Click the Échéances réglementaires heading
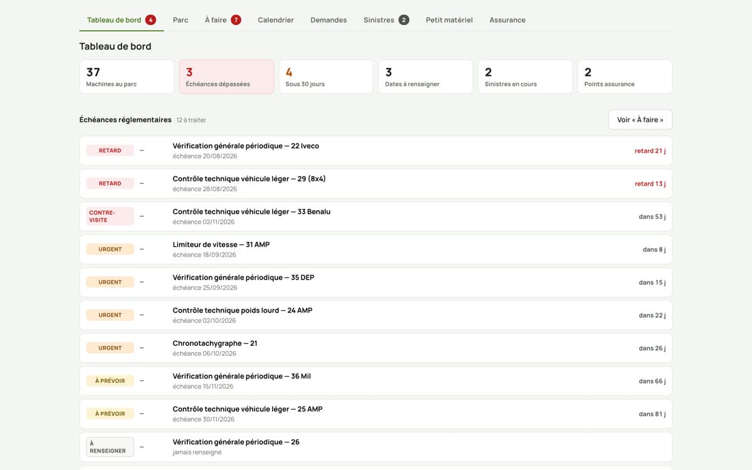This screenshot has height=470, width=752. [x=125, y=120]
